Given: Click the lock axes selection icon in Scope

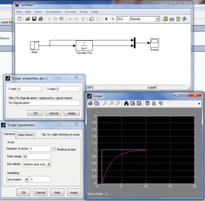Looking at the screenshot, I should [154, 103].
